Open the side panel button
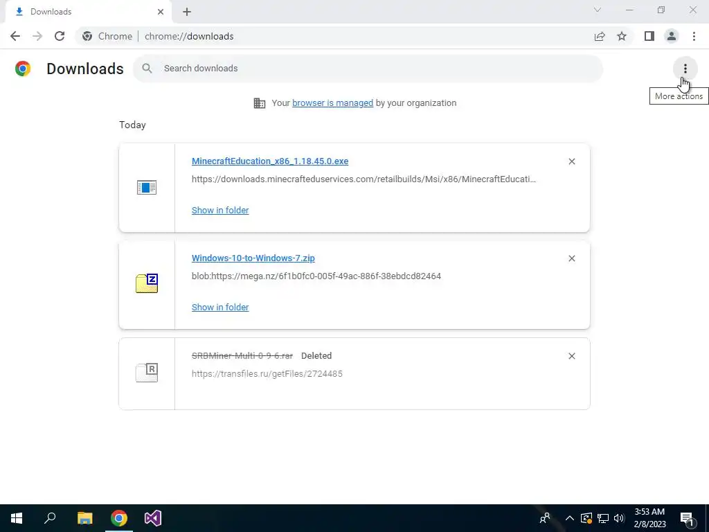This screenshot has width=709, height=532. coord(649,36)
